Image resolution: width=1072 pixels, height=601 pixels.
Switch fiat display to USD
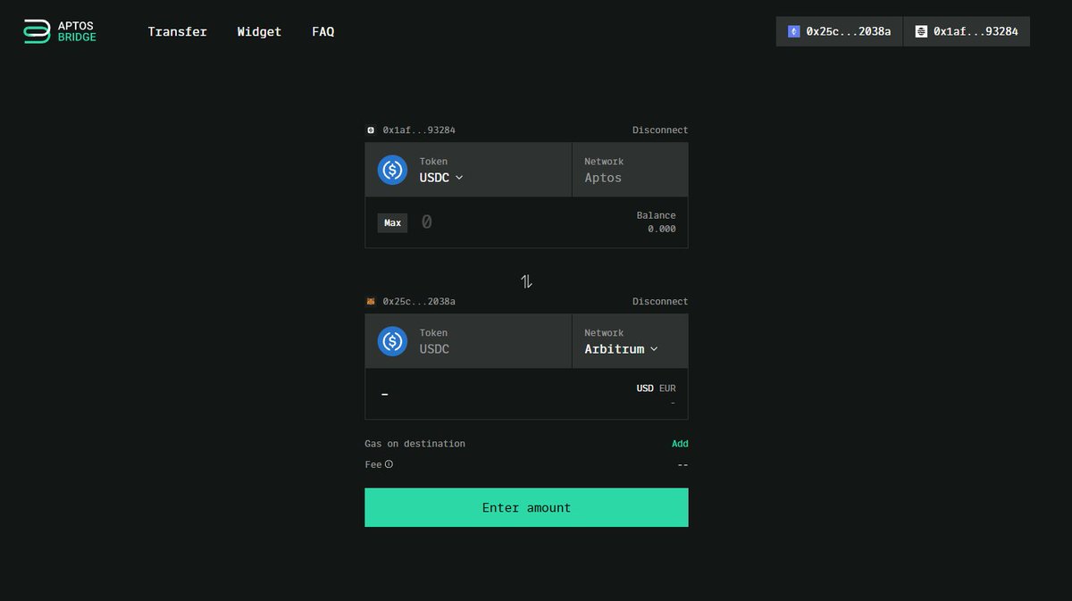coord(645,388)
